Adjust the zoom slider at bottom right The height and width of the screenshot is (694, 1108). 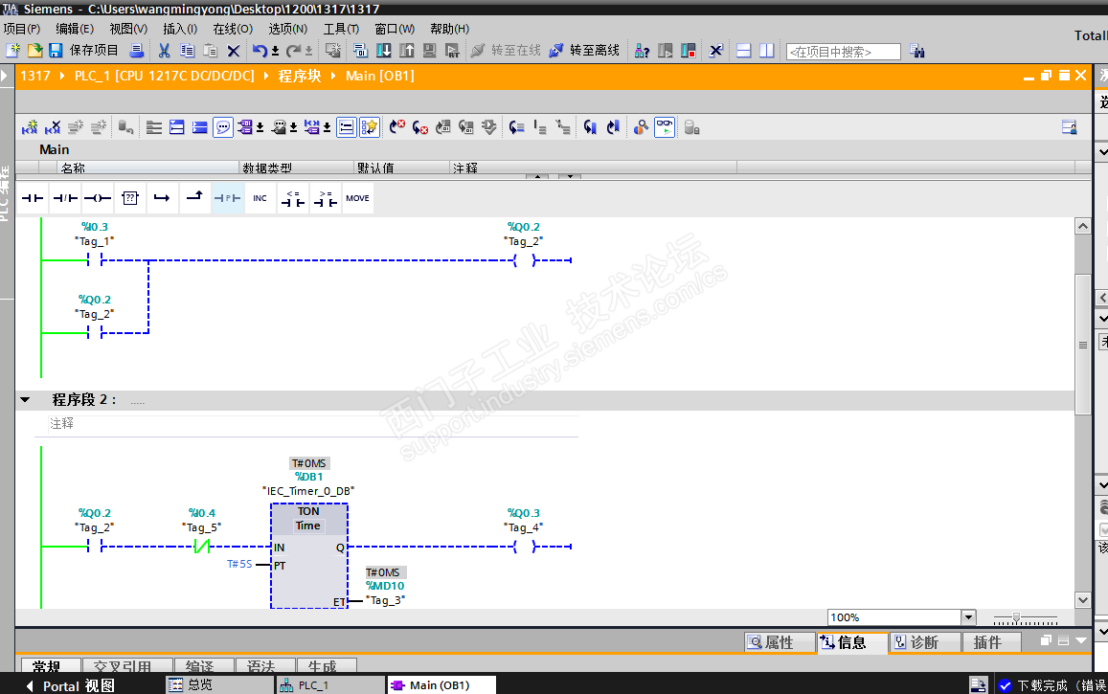click(x=1017, y=618)
